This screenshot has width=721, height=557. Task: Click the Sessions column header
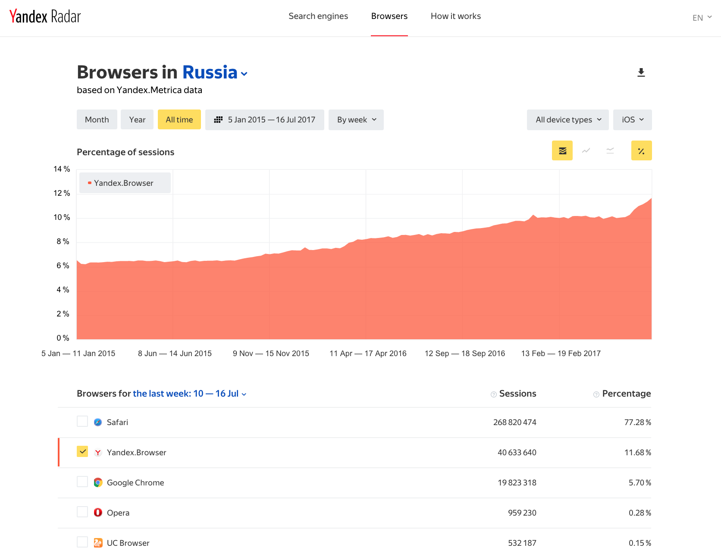[x=517, y=394]
